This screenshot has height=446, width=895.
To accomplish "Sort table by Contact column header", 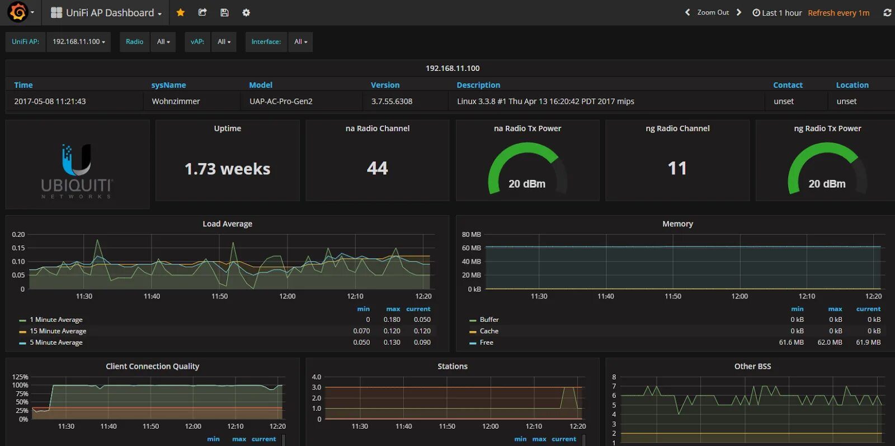I will pyautogui.click(x=788, y=85).
